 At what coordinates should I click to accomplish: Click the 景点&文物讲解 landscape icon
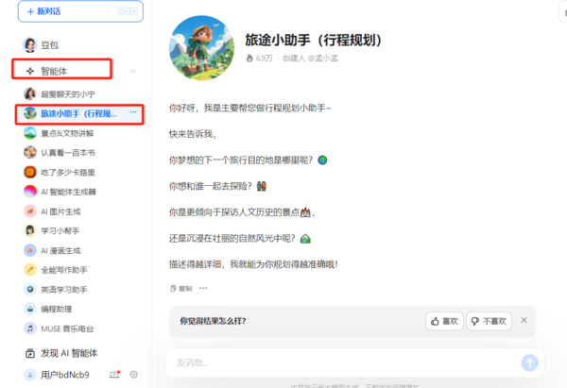[30, 133]
